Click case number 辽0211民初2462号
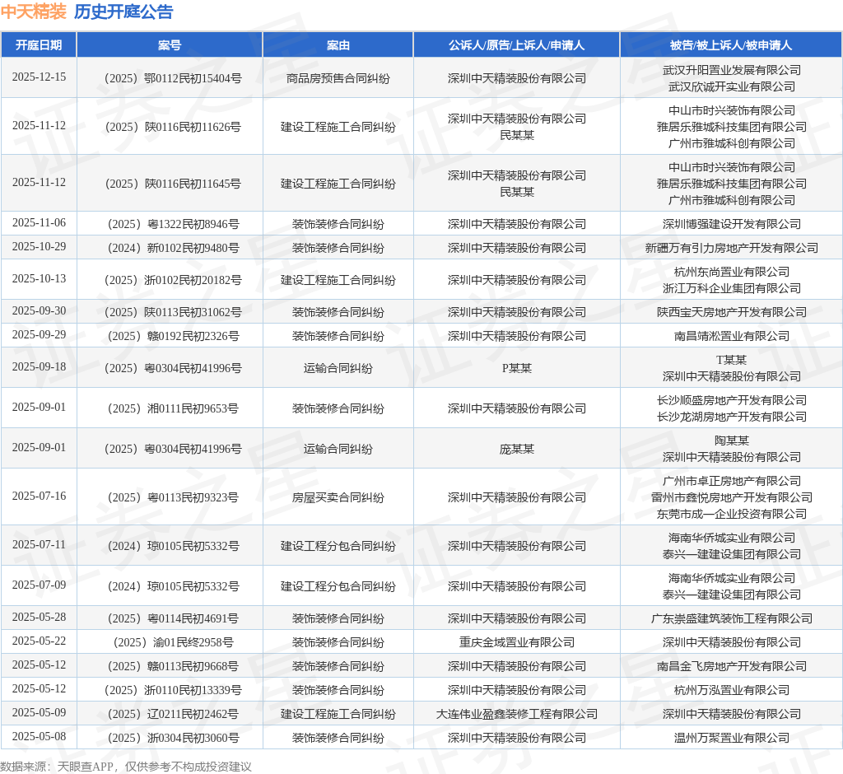 coord(173,714)
